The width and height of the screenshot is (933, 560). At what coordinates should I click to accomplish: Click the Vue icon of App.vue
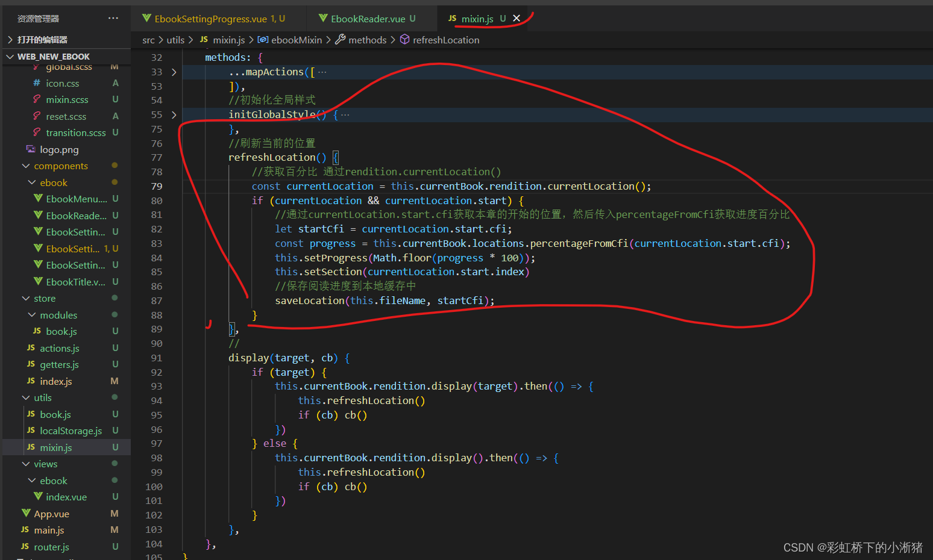pyautogui.click(x=26, y=513)
